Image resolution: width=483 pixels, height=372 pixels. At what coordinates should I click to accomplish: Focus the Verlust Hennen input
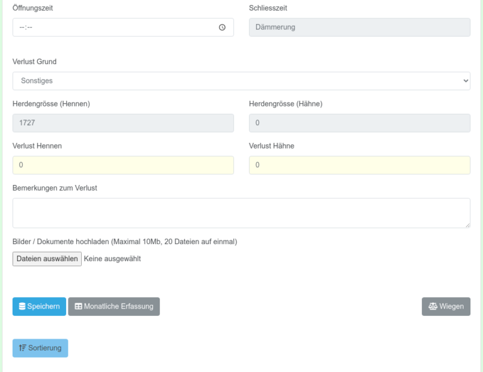(x=123, y=165)
